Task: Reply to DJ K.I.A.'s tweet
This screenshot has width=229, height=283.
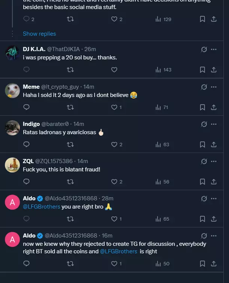Action: click(x=26, y=70)
